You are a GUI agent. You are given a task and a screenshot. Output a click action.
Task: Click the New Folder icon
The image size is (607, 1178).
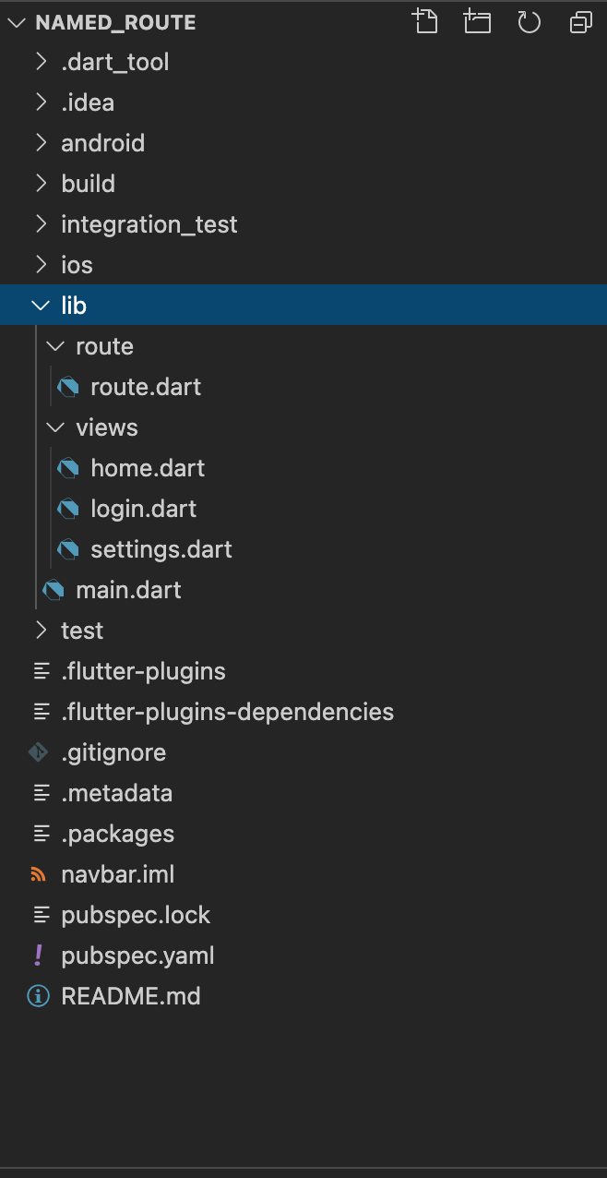477,21
